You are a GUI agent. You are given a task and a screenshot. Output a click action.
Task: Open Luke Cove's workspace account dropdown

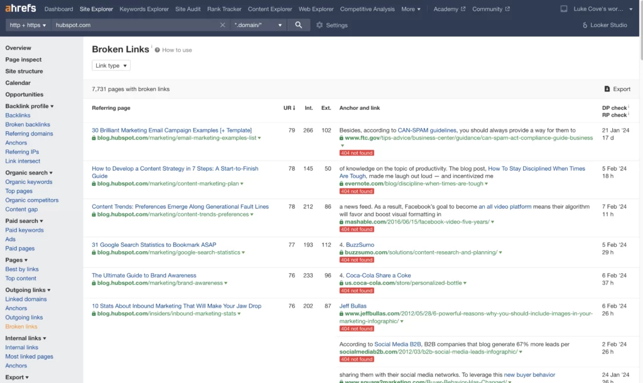[603, 9]
